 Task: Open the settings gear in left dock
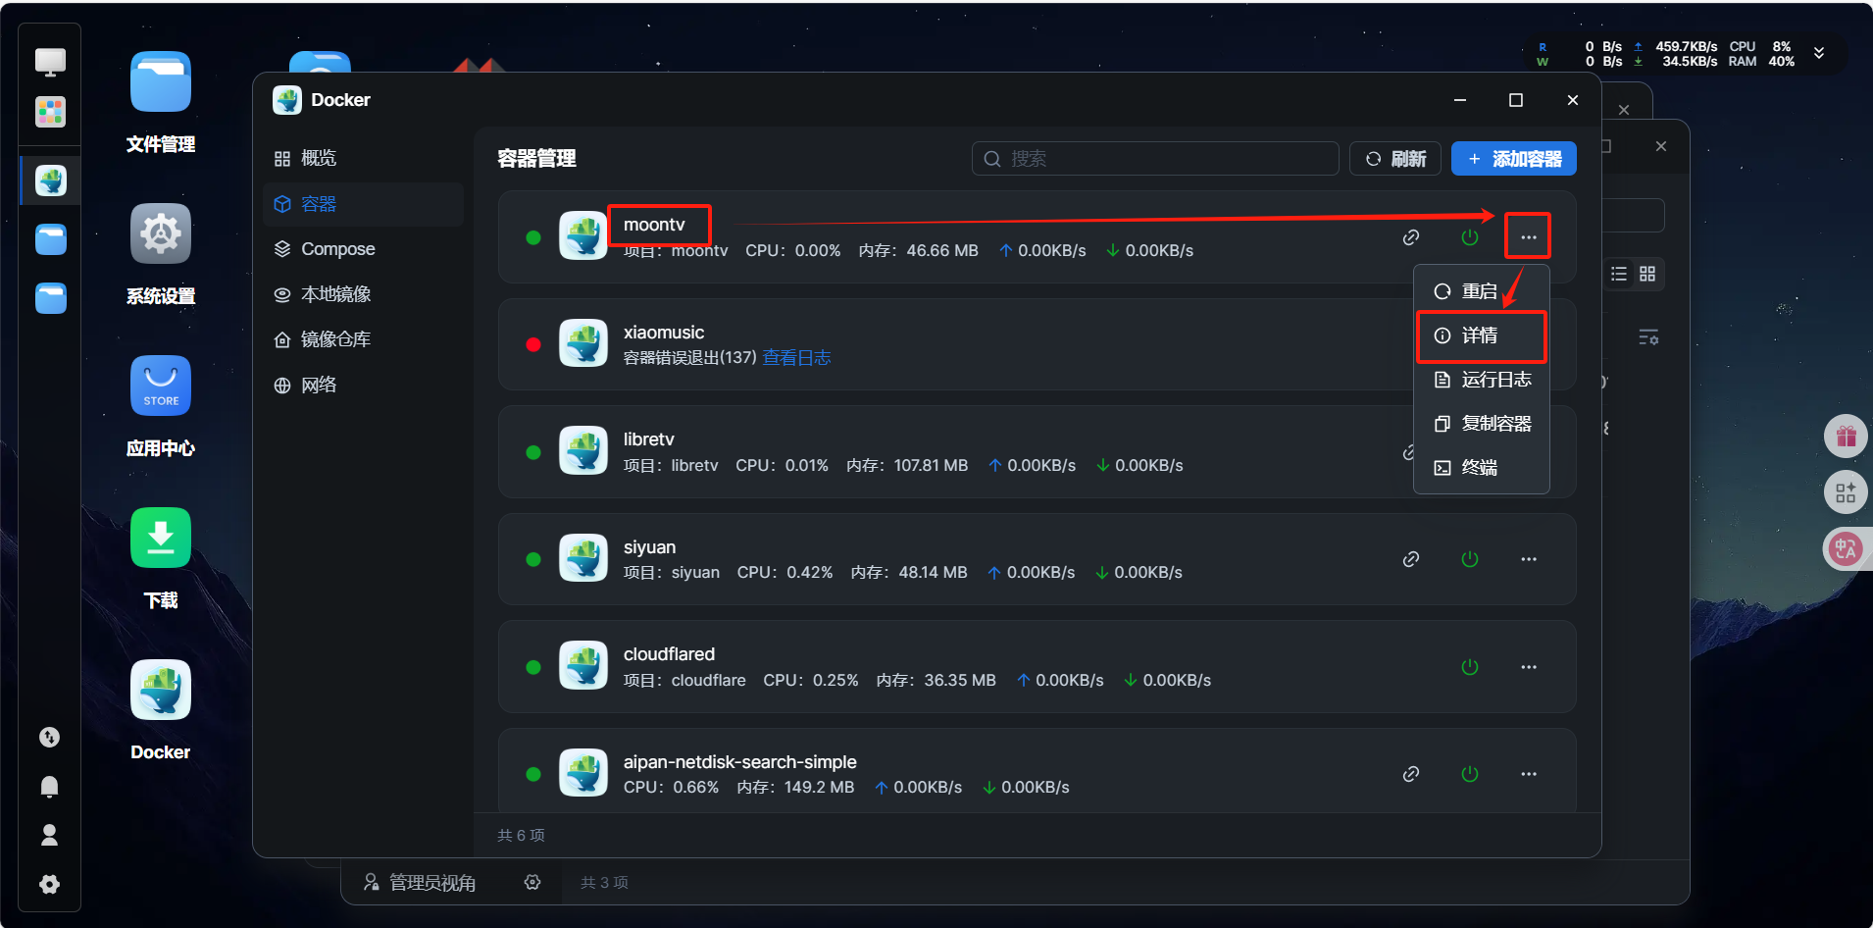pos(49,884)
